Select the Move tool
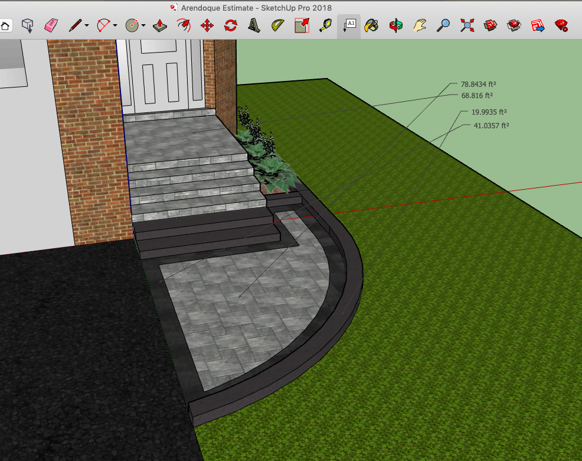This screenshot has width=582, height=461. point(207,25)
